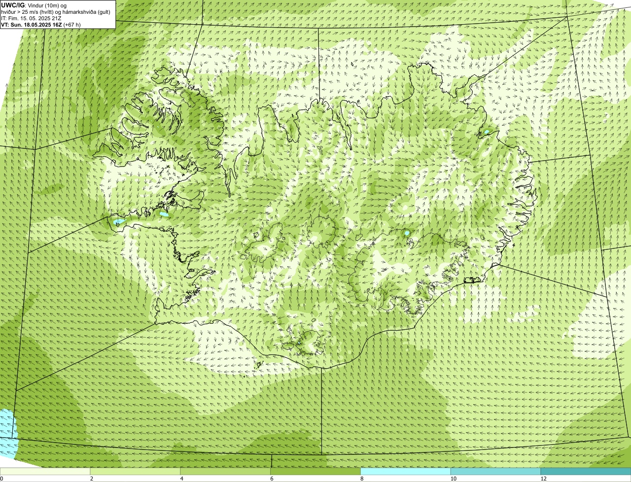
Task: Click the scale label '10'
Action: tap(453, 479)
